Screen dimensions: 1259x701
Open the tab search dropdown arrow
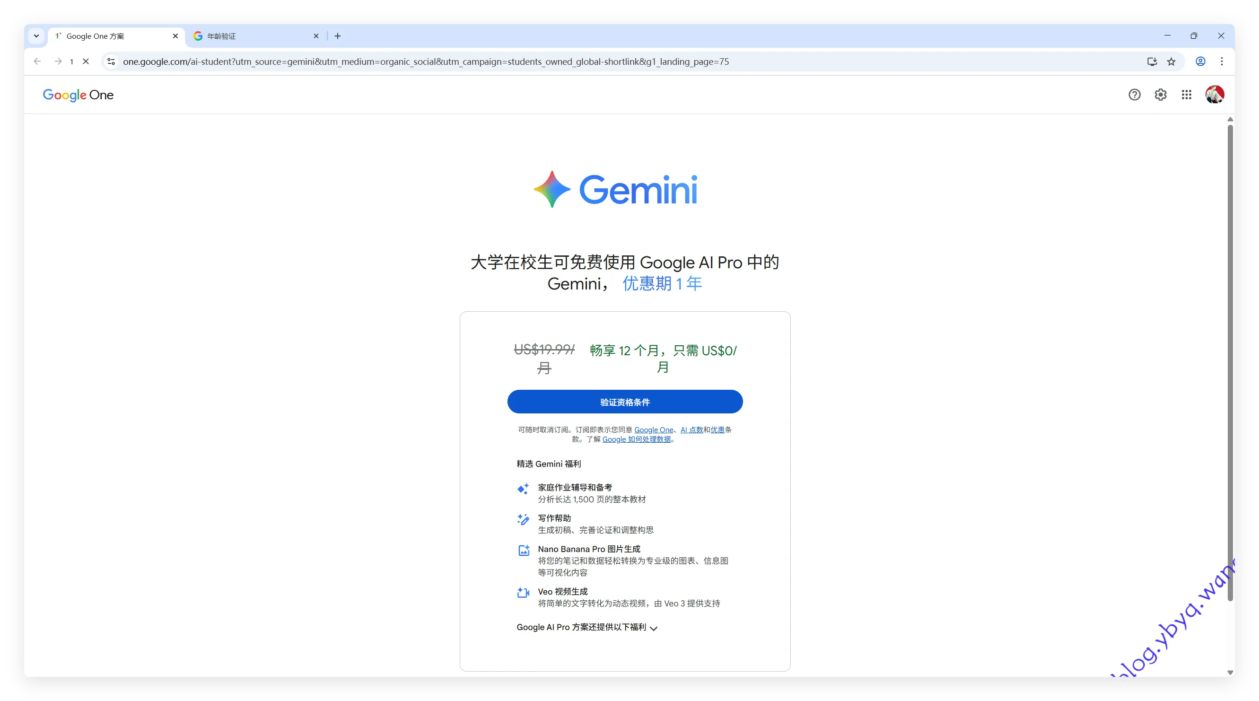(36, 35)
